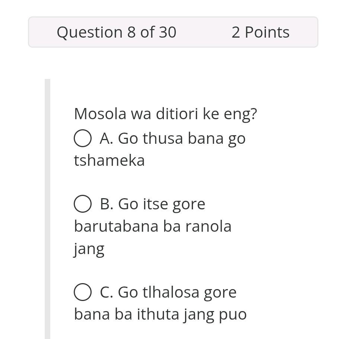
Task: Click the Question 8 of 30 header
Action: pos(117,32)
